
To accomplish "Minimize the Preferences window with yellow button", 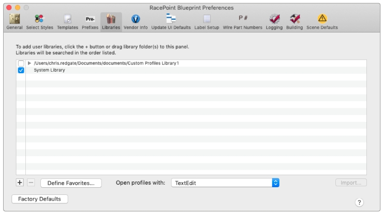I will (x=18, y=8).
